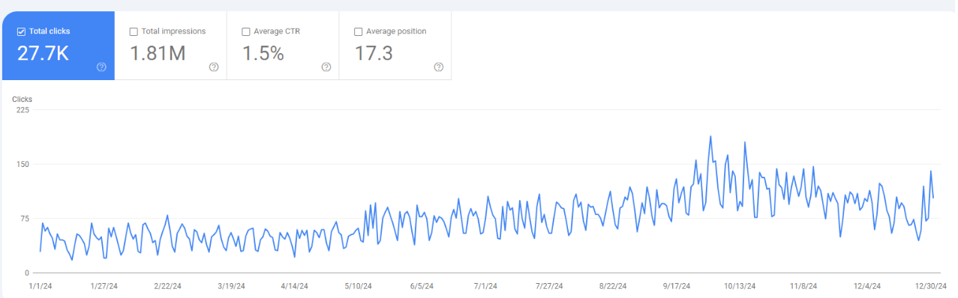Enable the Average position checkbox
The height and width of the screenshot is (298, 958).
coord(359,31)
